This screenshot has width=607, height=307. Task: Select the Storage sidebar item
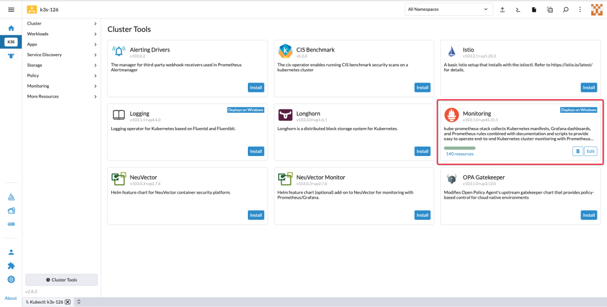(x=62, y=65)
